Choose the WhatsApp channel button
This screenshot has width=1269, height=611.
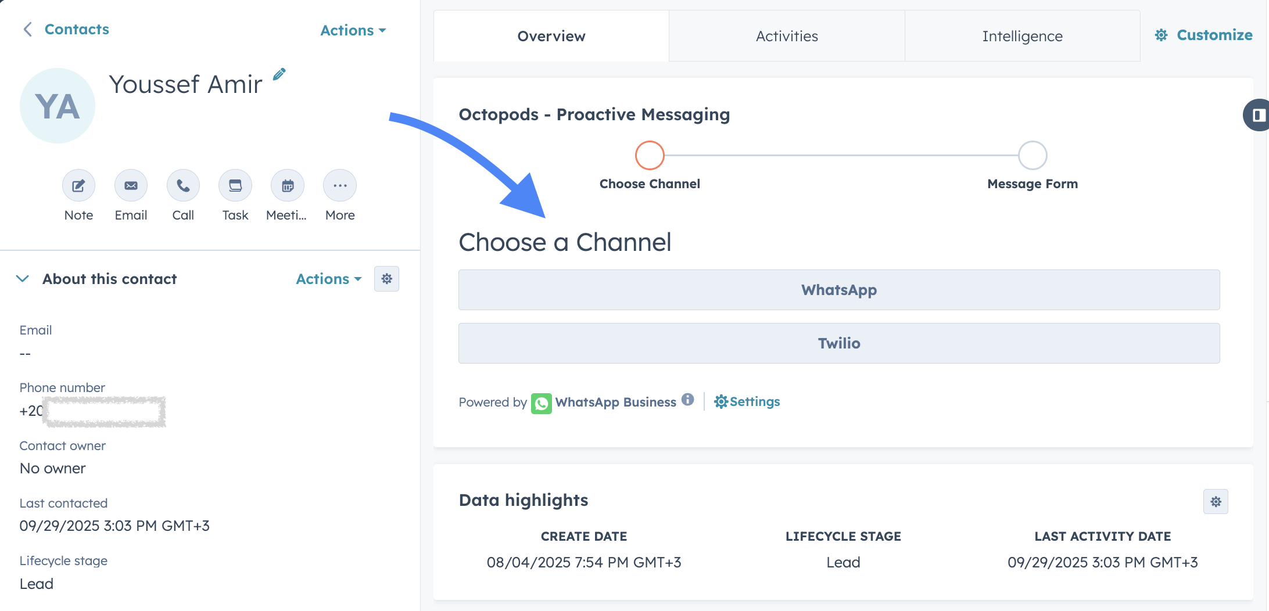tap(839, 290)
